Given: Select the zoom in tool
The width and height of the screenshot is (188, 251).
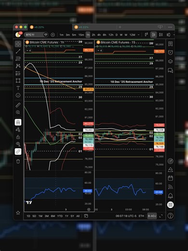Looking at the screenshot, I should tap(18, 112).
